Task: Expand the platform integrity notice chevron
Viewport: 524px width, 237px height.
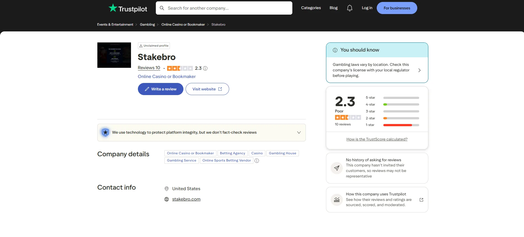Action: (x=299, y=133)
